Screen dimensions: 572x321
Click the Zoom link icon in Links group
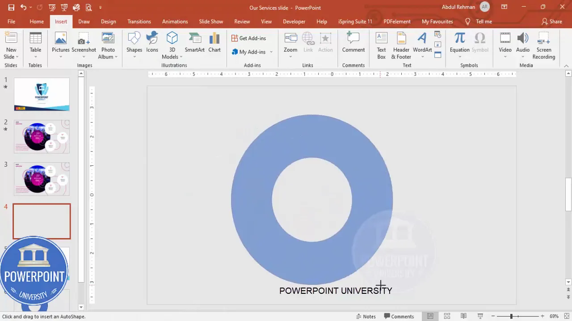click(290, 38)
